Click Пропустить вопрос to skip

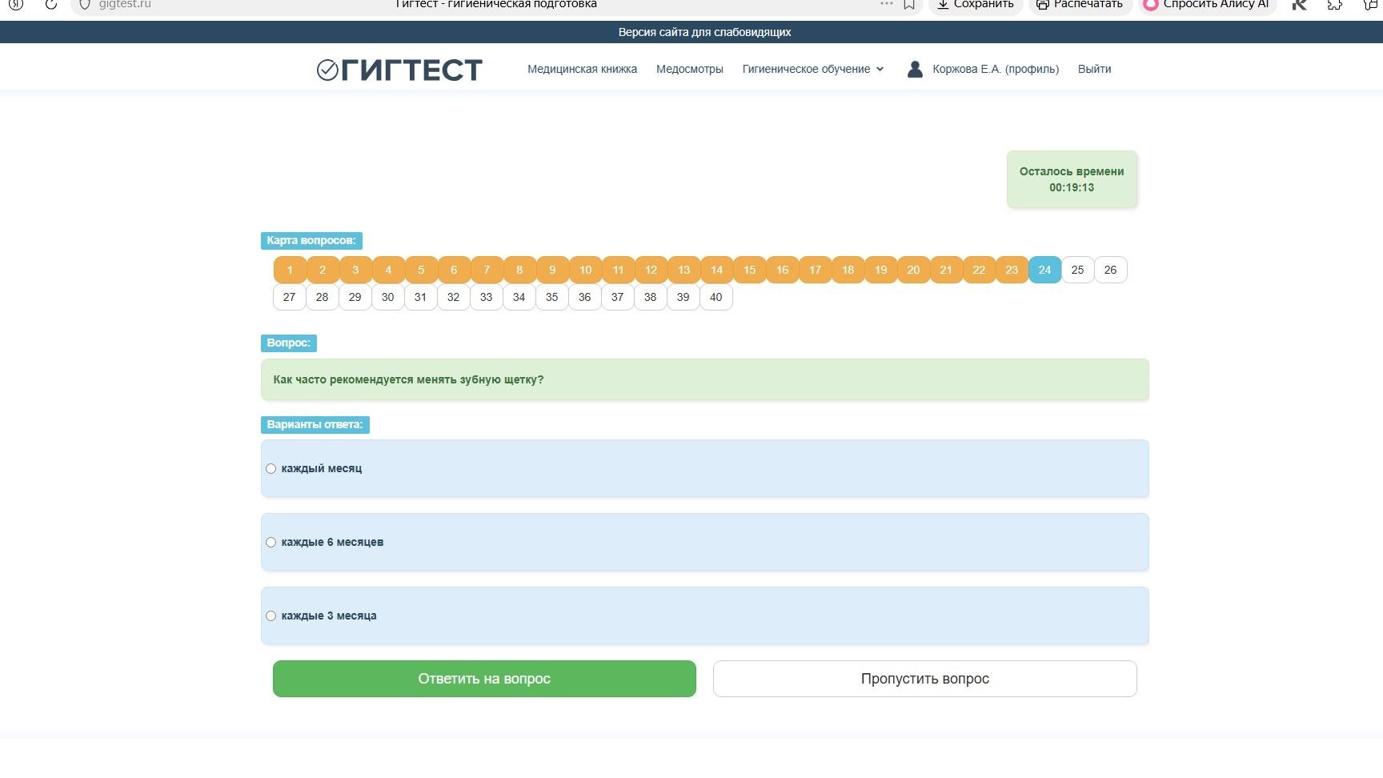[x=924, y=679]
